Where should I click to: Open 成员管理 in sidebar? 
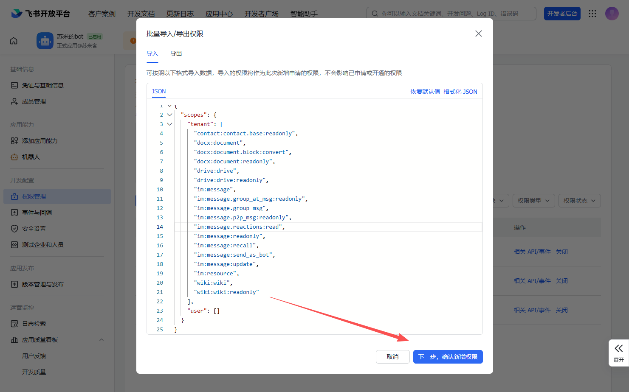pyautogui.click(x=34, y=101)
